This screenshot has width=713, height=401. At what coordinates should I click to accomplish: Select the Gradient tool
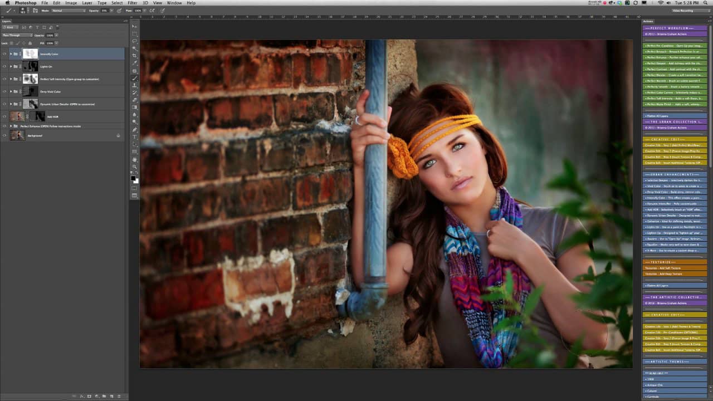(x=134, y=107)
